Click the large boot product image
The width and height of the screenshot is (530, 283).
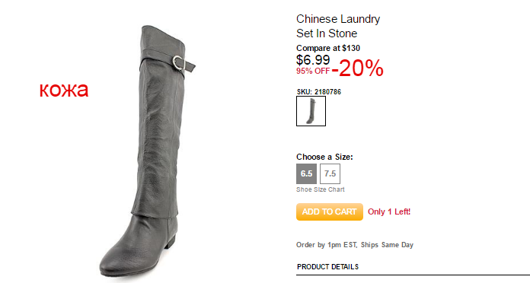[x=148, y=151]
